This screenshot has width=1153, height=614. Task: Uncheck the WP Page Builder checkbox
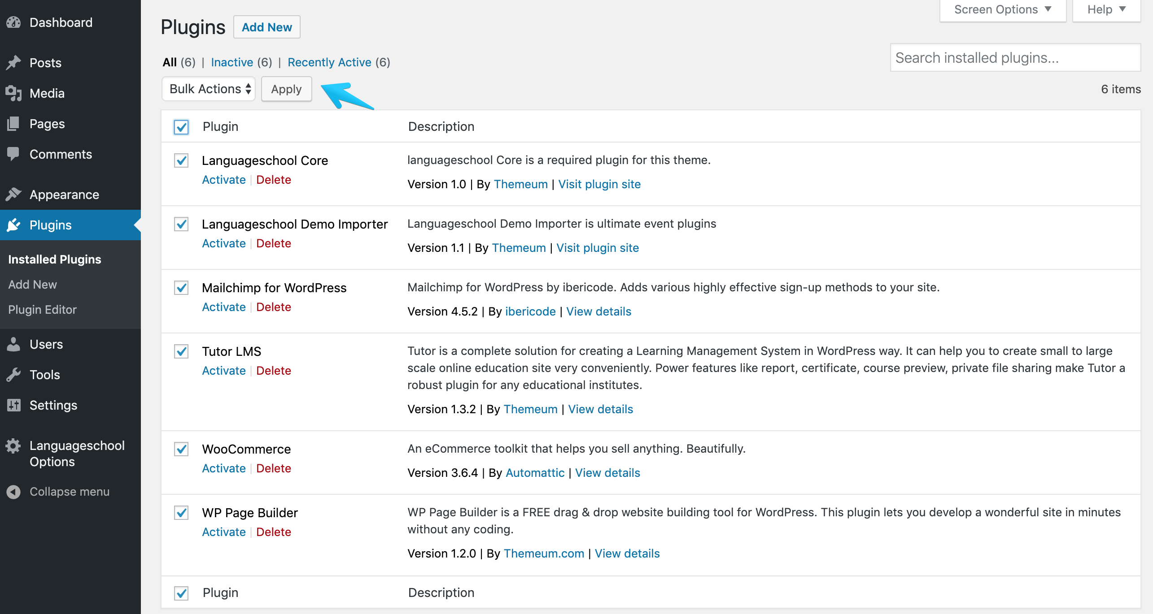[x=181, y=513]
